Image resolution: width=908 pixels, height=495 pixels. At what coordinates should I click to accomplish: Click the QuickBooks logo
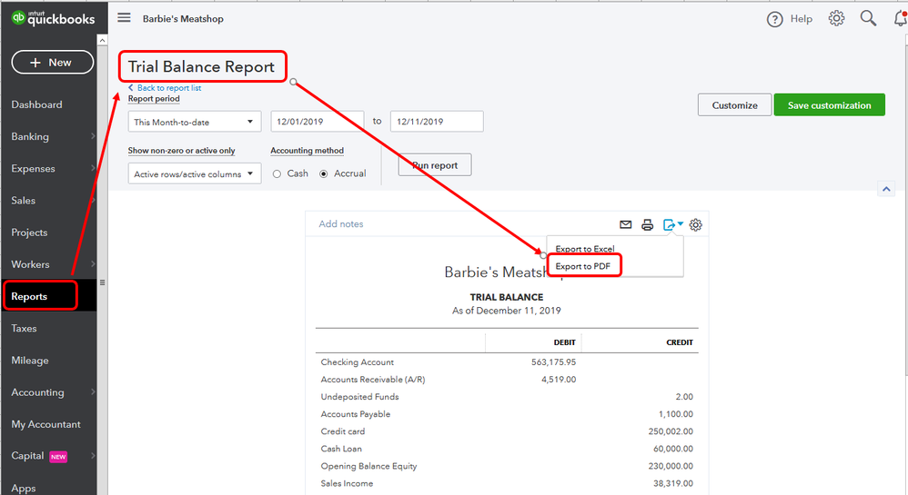[53, 18]
